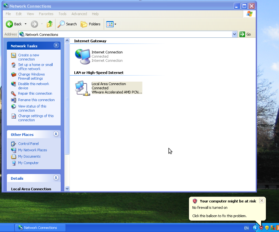The height and width of the screenshot is (232, 279).
Task: Click Change Windows Firewall settings link
Action: pyautogui.click(x=31, y=76)
